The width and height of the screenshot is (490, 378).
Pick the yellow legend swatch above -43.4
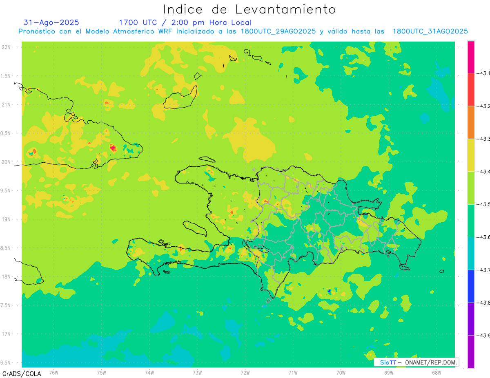pos(471,155)
